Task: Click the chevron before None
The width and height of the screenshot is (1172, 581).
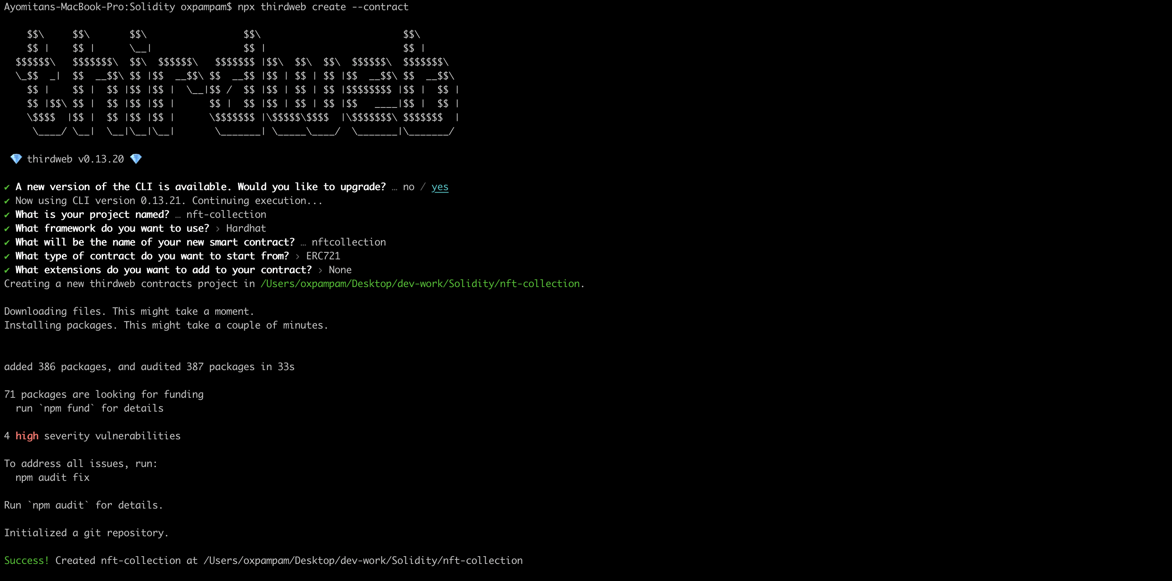Action: tap(320, 270)
